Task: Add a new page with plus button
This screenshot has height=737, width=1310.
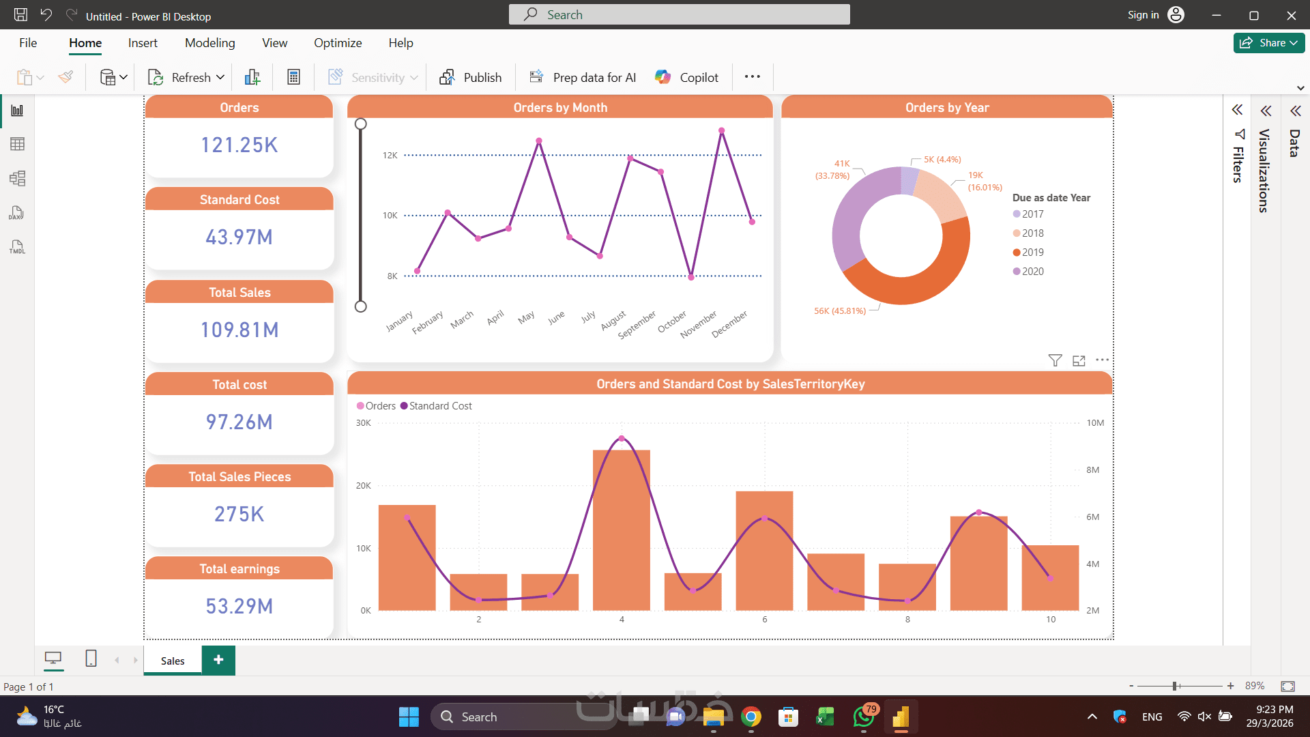Action: [218, 660]
